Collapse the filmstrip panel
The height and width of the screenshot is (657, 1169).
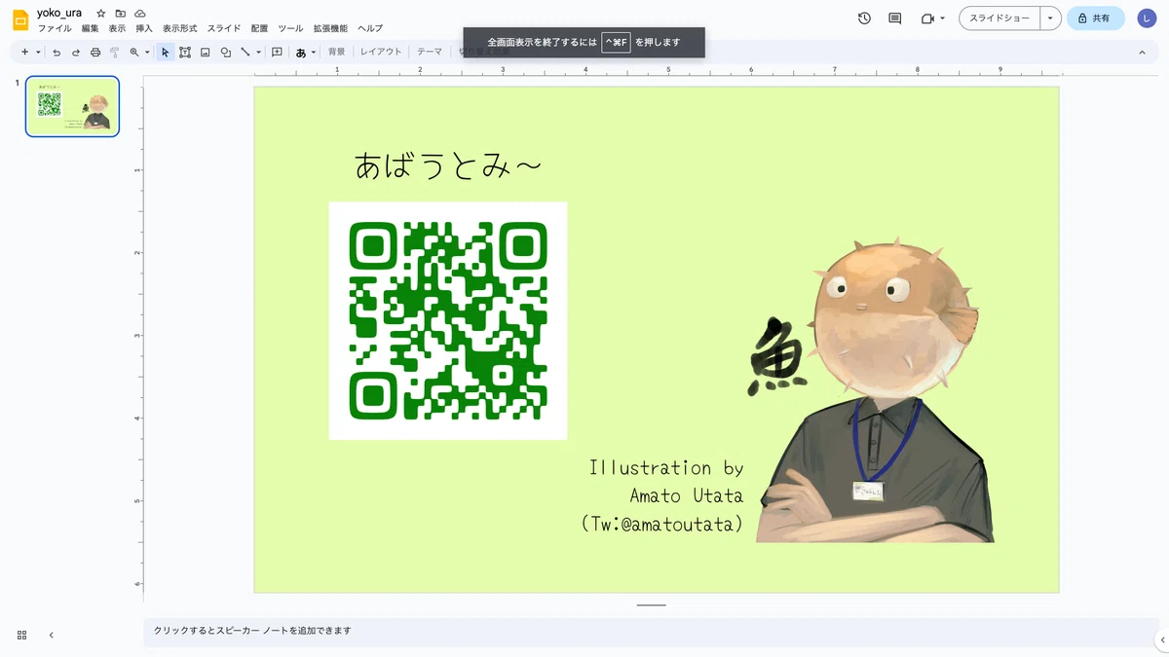point(51,635)
